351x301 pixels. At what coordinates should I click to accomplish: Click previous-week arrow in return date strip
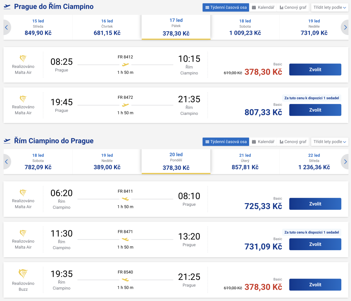coord(6,162)
